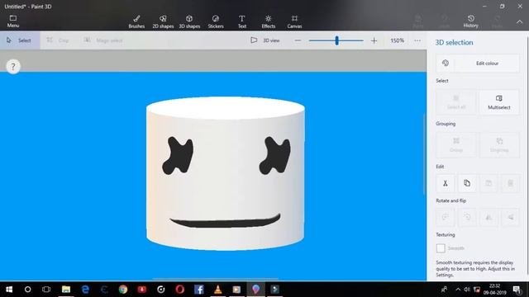
Task: Enable Multiselect mode
Action: pyautogui.click(x=499, y=102)
